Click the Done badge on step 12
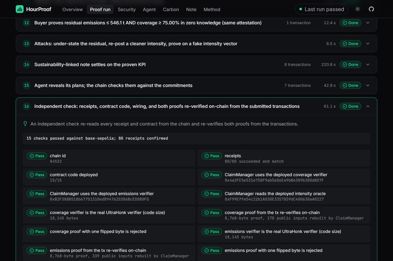 351,23
